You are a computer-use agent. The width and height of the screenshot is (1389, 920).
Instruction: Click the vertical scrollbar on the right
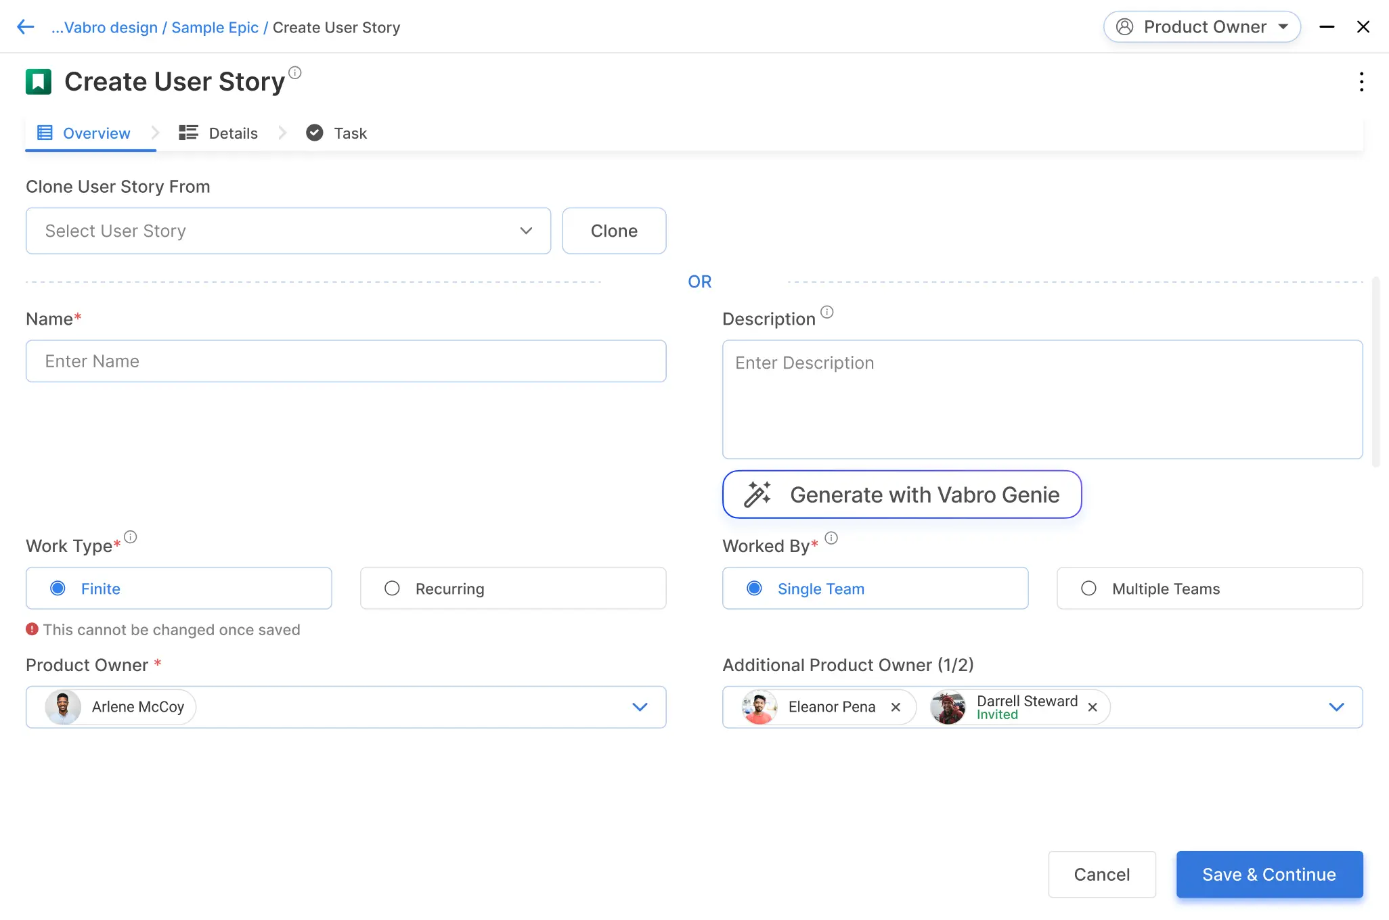pos(1375,372)
